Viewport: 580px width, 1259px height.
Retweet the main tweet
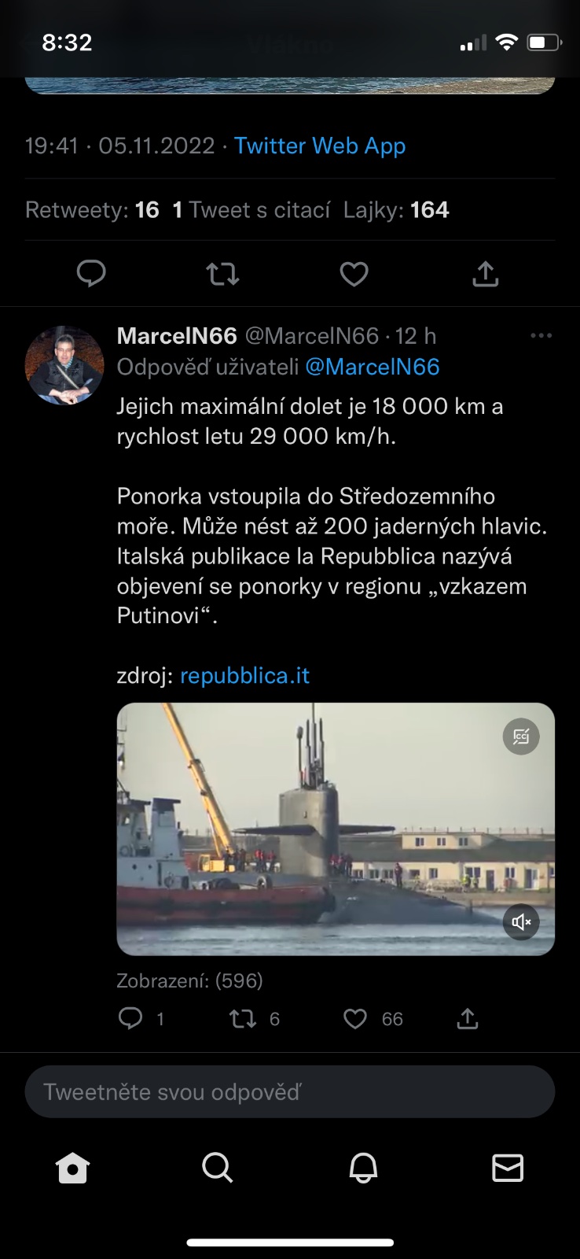pos(222,274)
